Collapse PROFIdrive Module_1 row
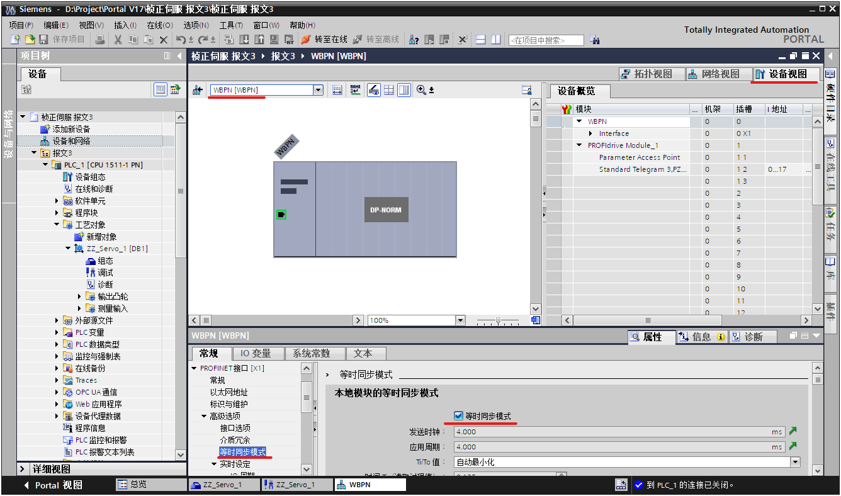This screenshot has width=841, height=496. pos(579,145)
